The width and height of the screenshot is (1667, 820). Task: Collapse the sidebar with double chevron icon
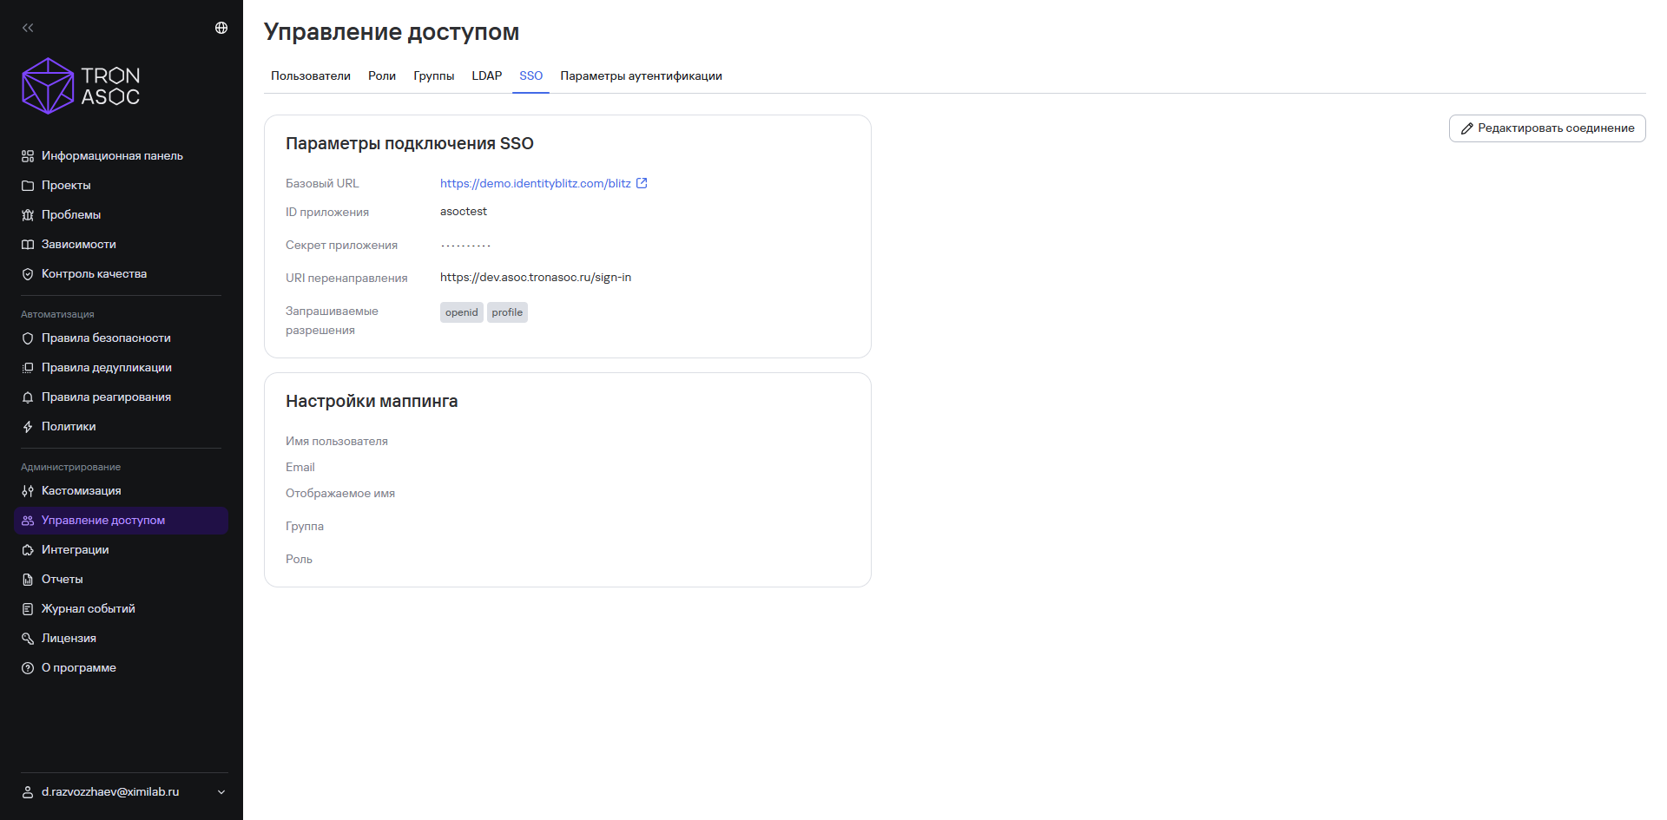pyautogui.click(x=28, y=28)
